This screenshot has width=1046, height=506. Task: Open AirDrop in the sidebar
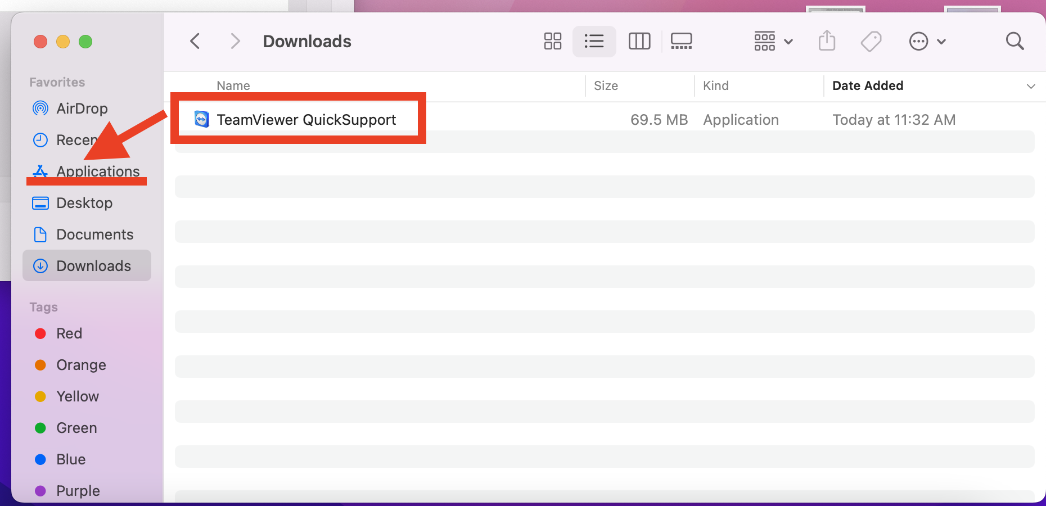pyautogui.click(x=87, y=109)
